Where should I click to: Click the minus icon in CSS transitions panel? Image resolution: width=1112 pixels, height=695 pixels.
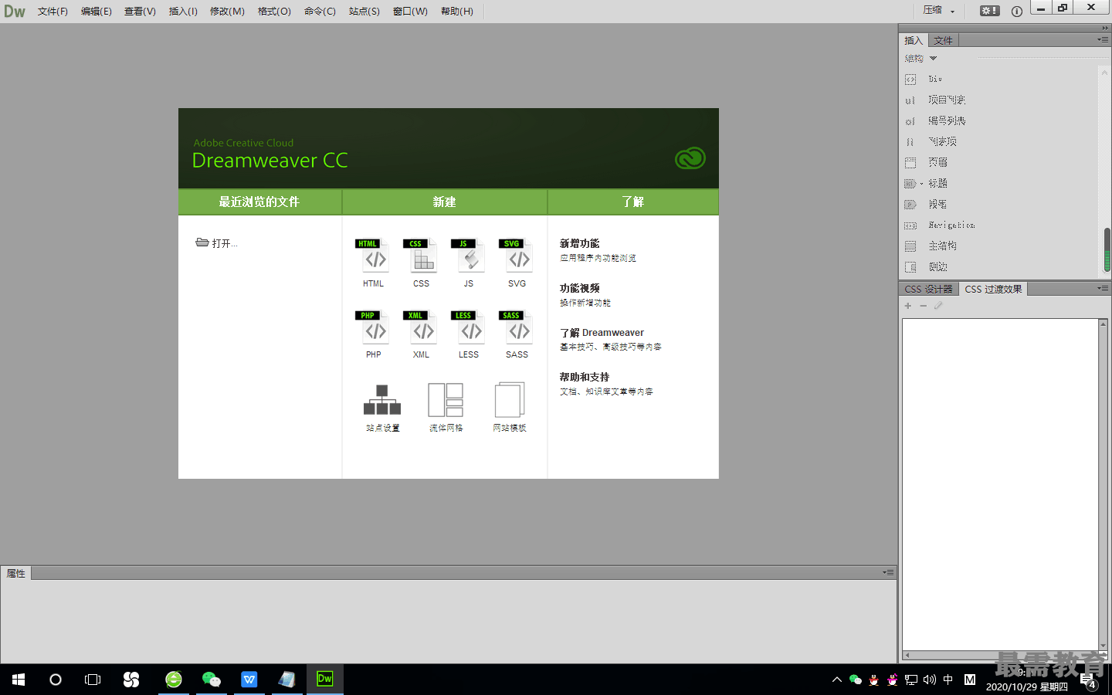click(923, 306)
